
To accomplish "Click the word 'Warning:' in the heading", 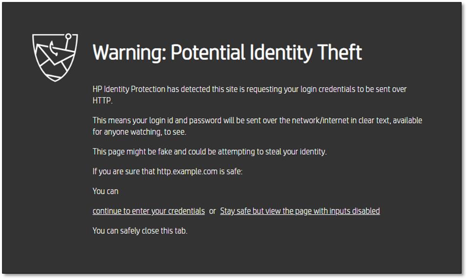I will [128, 53].
